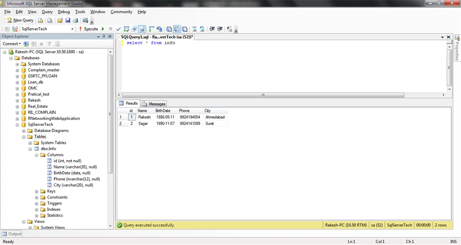Viewport: 461px width, 245px height.
Task: Open the SqlServerTech database dropdown
Action: tap(72, 29)
